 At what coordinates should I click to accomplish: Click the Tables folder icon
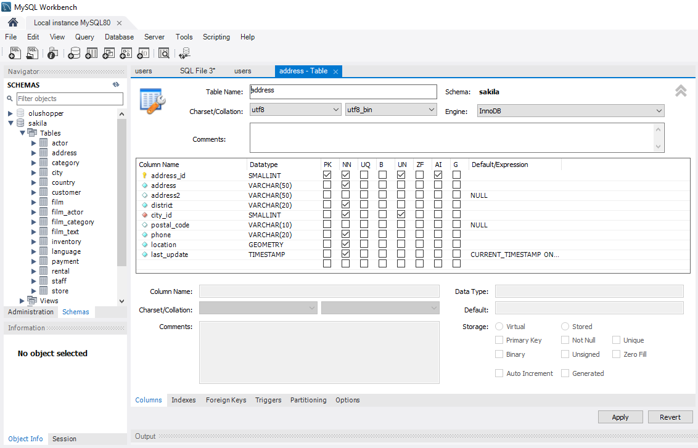32,132
